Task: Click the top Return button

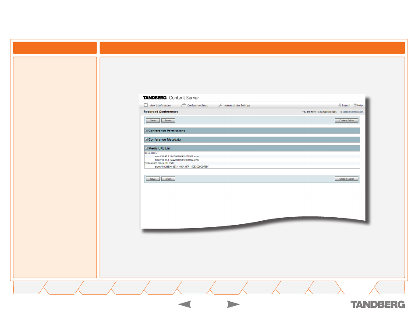Action: [168, 120]
